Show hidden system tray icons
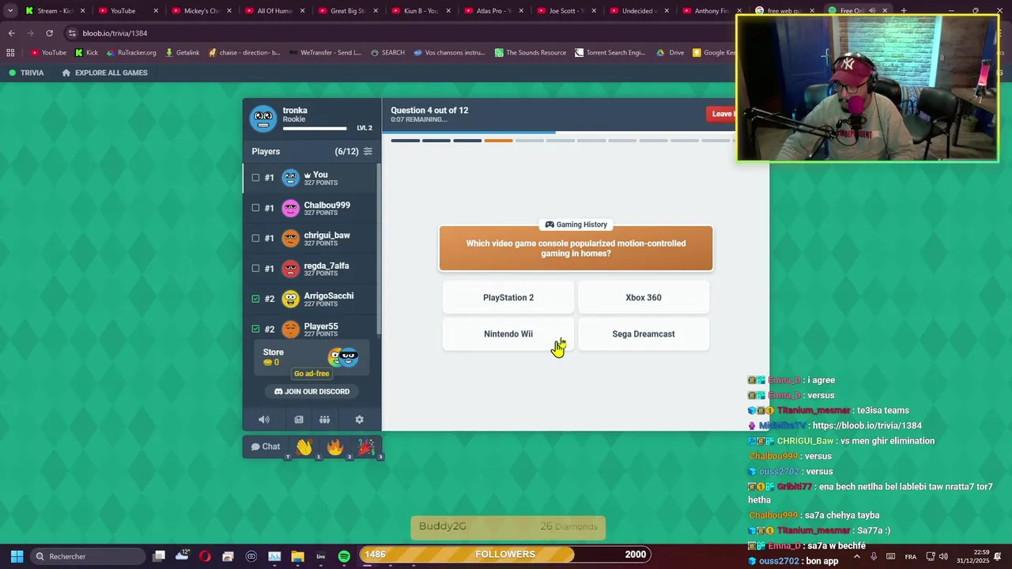 856,556
